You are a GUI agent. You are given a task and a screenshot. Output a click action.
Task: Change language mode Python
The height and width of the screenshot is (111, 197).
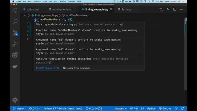151,109
